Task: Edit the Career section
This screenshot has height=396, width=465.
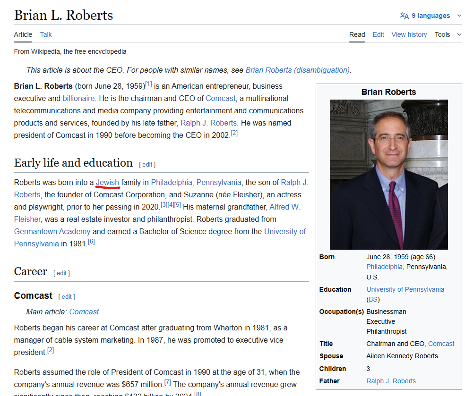Action: [62, 273]
